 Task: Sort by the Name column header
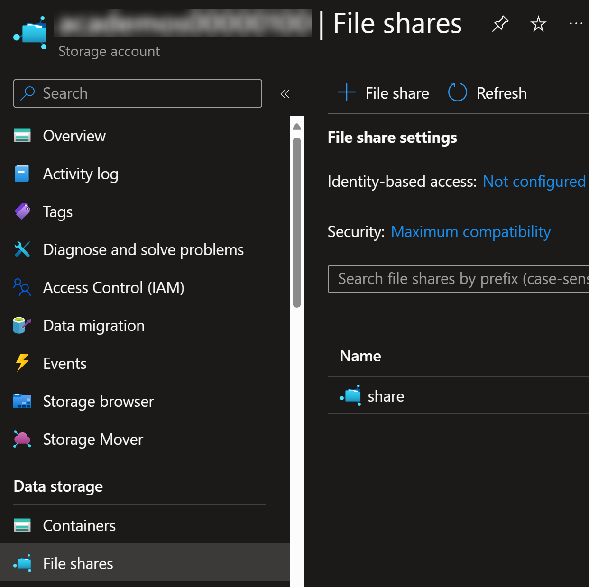360,356
